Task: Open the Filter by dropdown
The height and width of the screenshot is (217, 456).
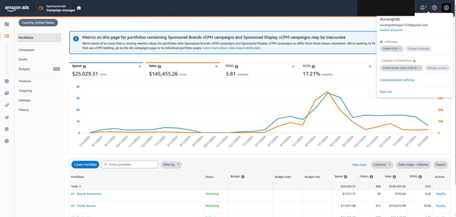Action: point(171,164)
